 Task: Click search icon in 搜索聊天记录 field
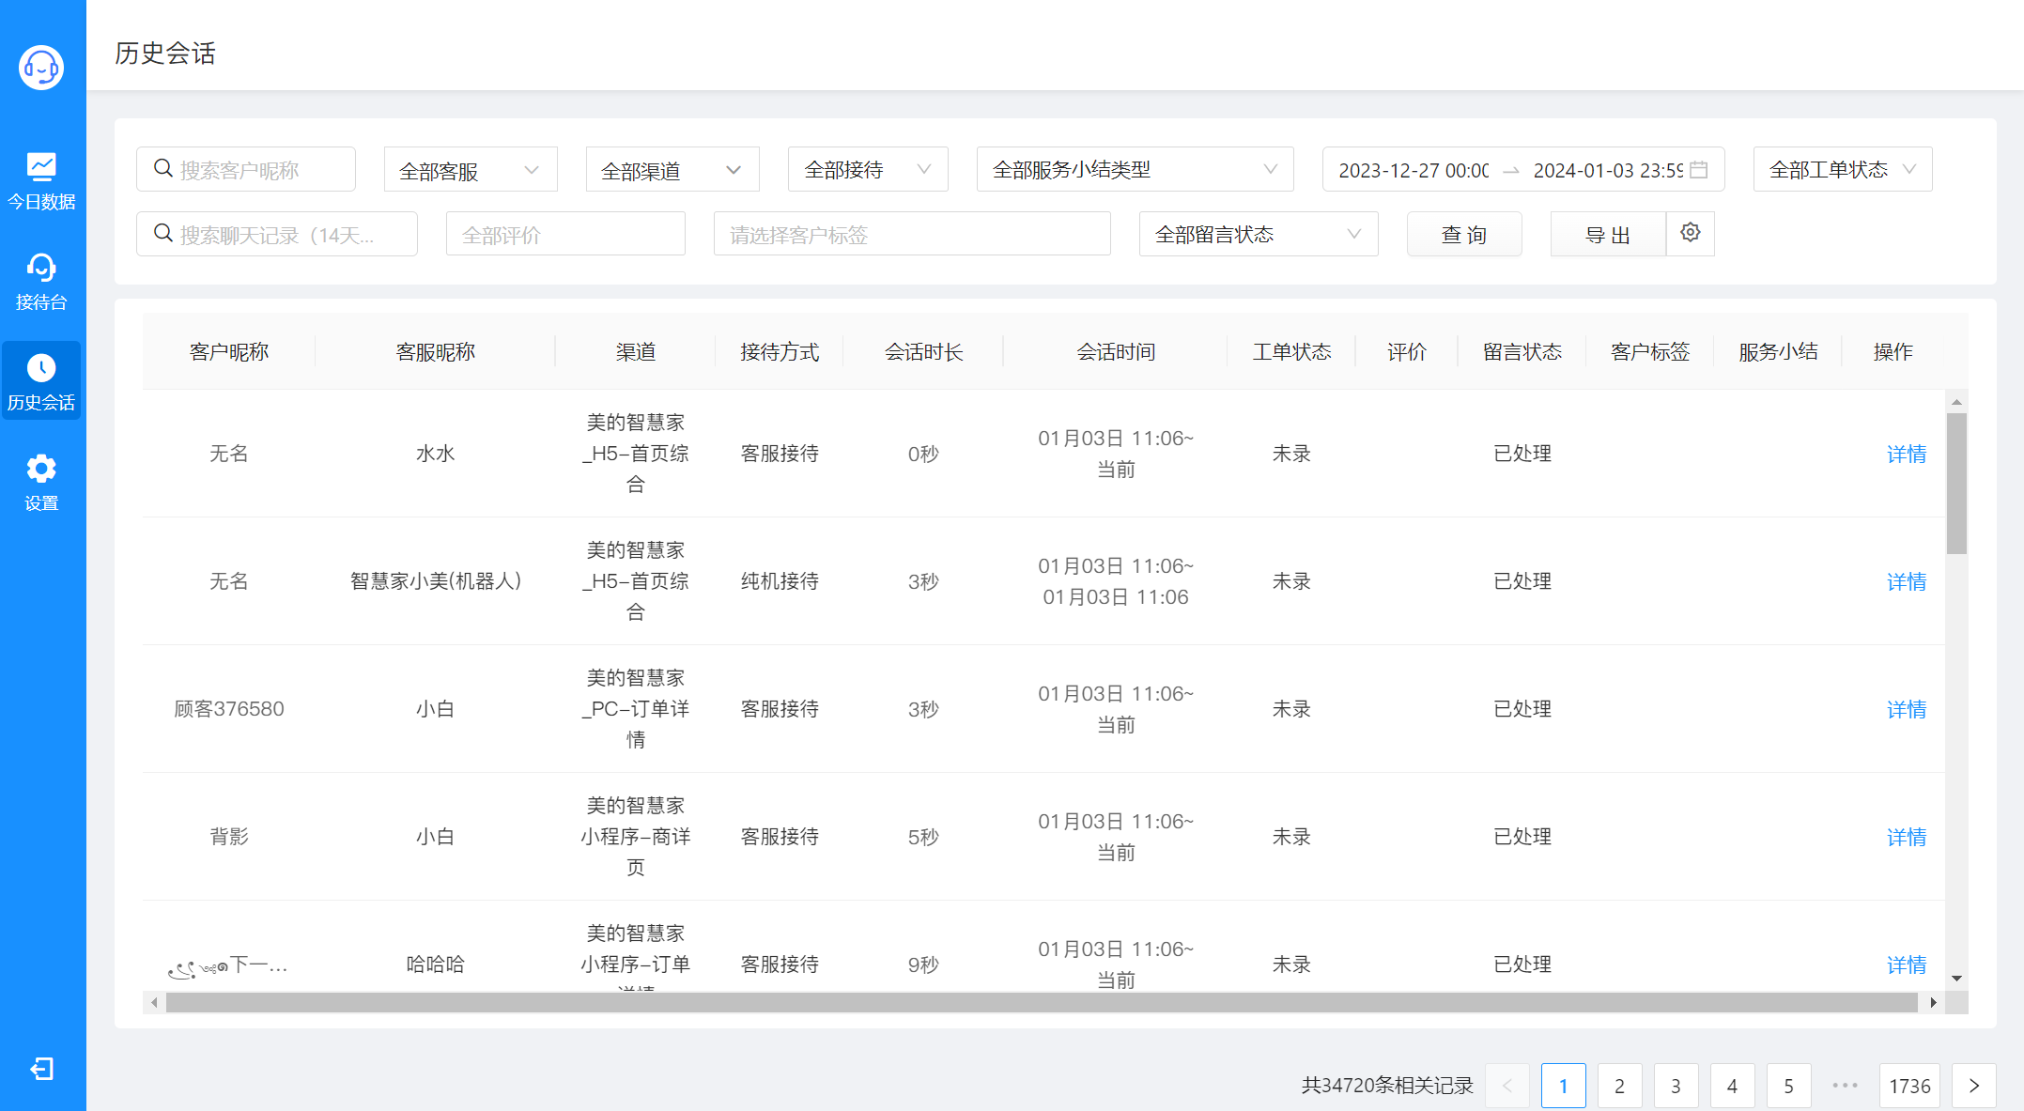(163, 234)
